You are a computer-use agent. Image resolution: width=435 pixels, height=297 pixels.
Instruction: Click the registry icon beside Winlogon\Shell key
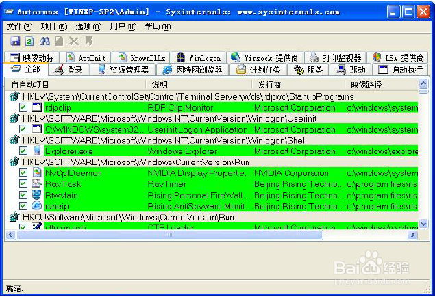pyautogui.click(x=14, y=140)
